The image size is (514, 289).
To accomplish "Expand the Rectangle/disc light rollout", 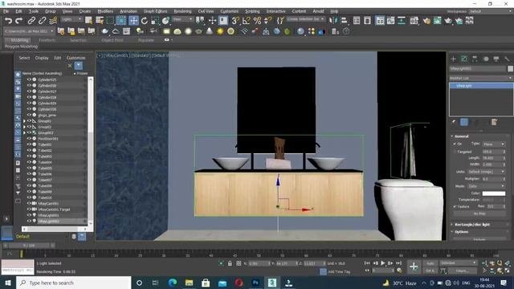I will click(x=472, y=225).
